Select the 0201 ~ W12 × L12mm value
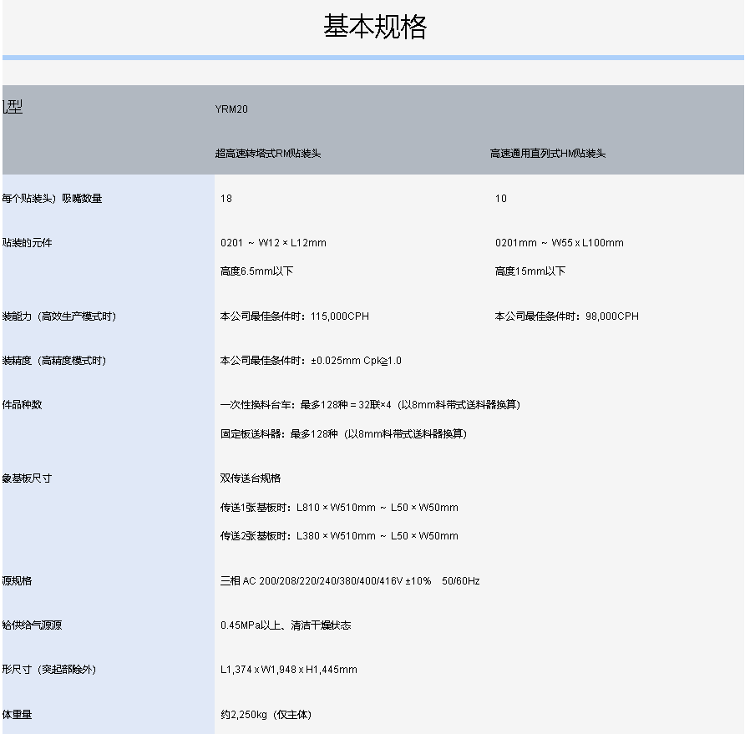This screenshot has width=750, height=734. [x=274, y=243]
